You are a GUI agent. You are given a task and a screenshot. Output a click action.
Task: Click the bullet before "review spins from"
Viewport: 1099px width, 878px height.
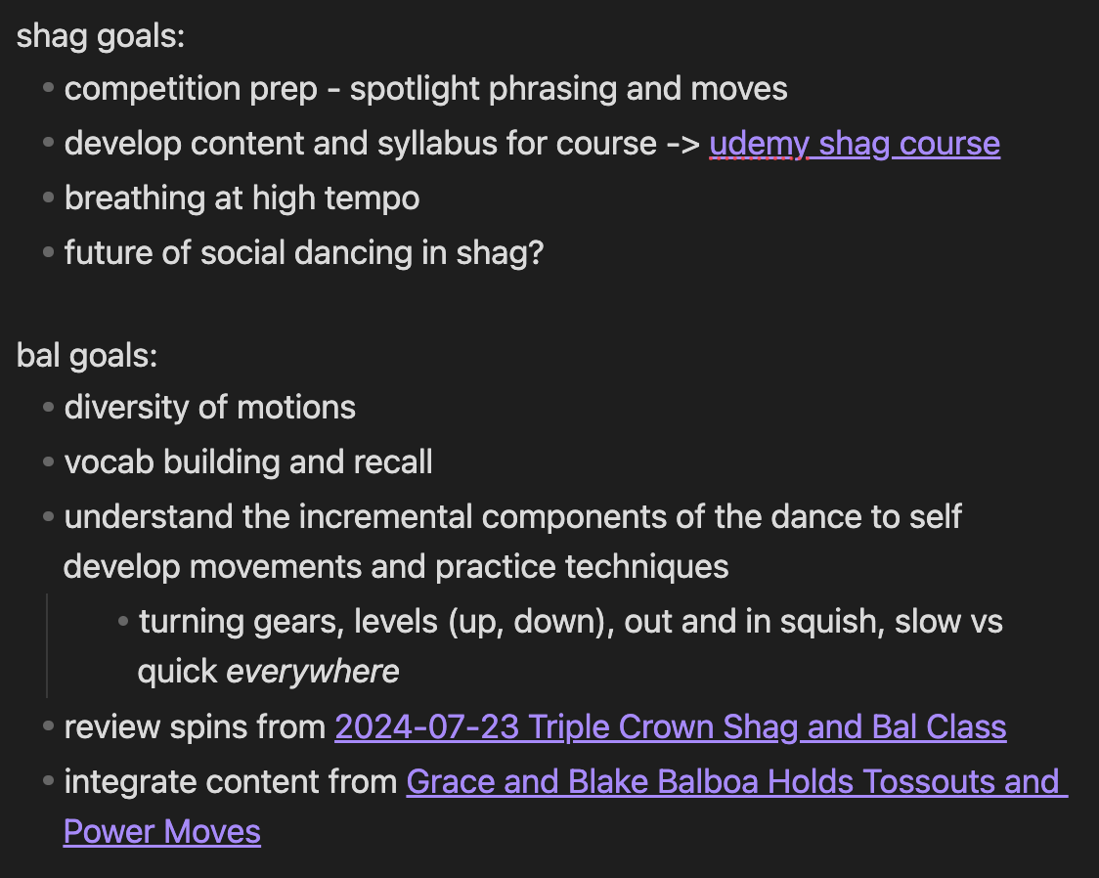coord(48,727)
